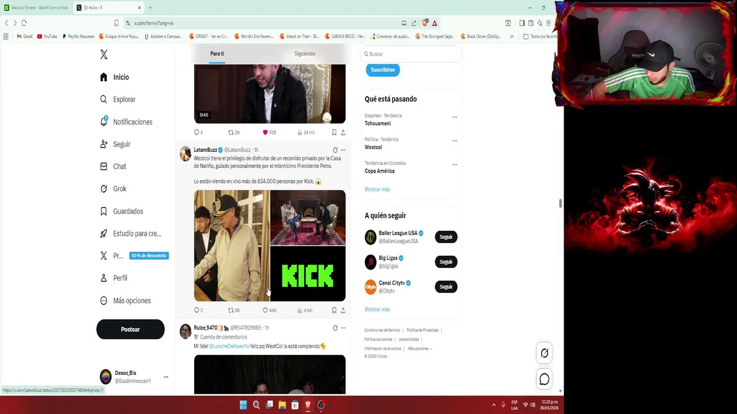Unlike the video post with 705 likes

coord(269,132)
